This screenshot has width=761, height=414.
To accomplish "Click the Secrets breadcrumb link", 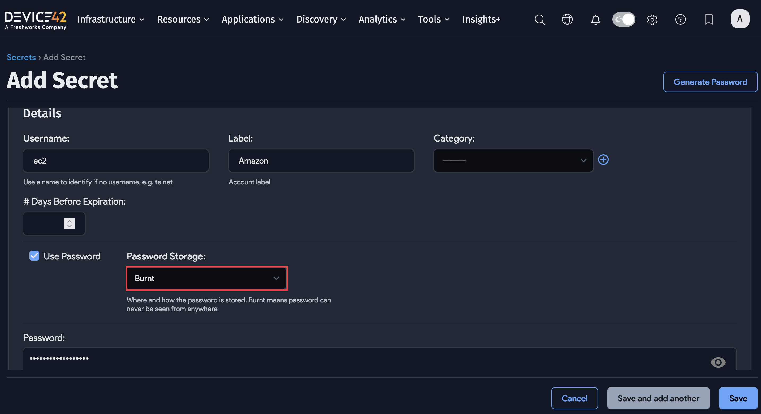I will pos(21,57).
